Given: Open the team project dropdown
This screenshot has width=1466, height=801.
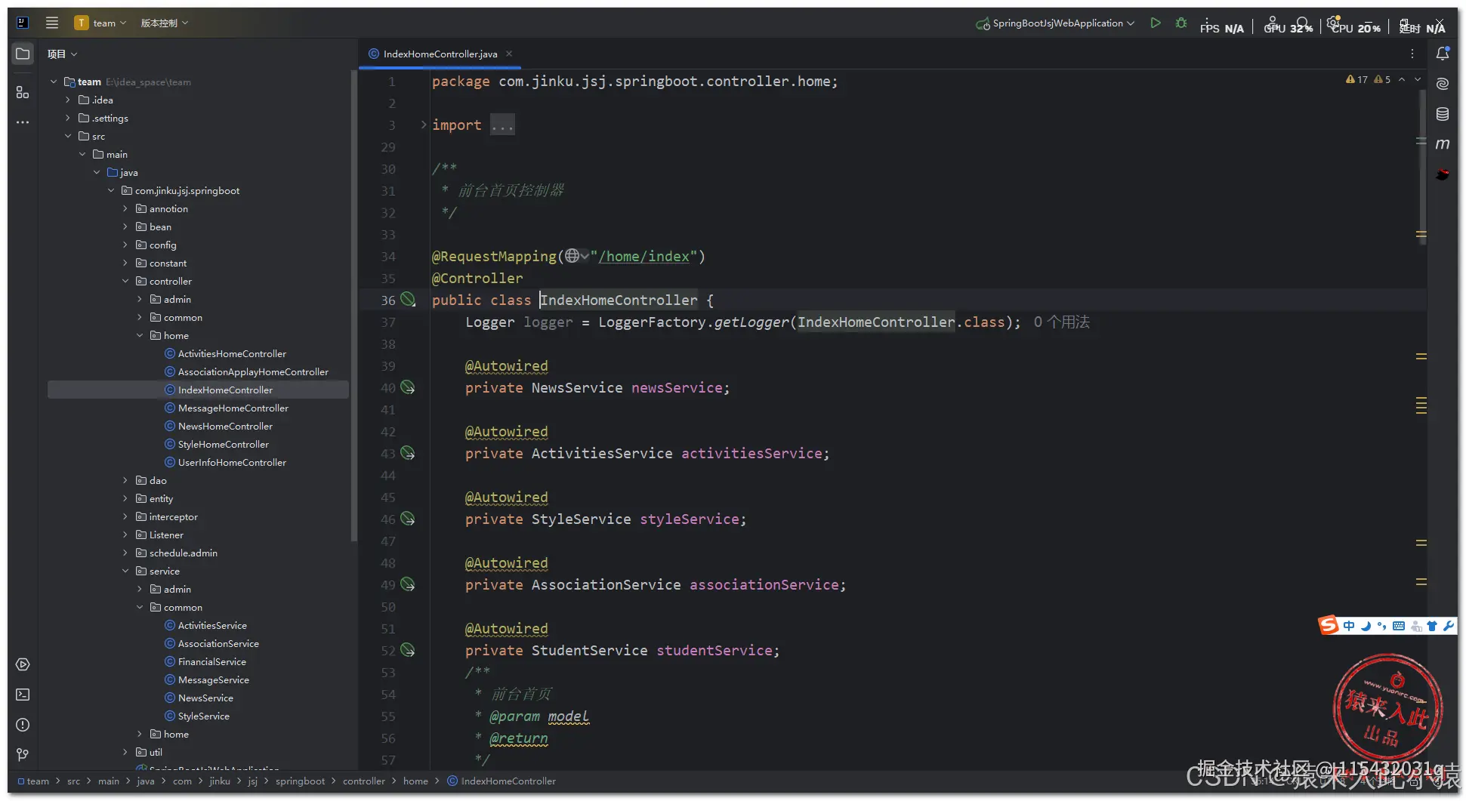Looking at the screenshot, I should tap(100, 23).
